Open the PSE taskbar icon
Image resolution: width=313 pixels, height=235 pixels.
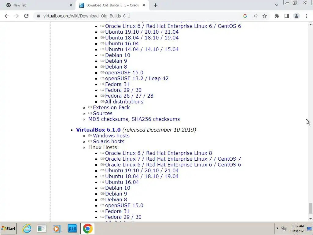(x=72, y=228)
